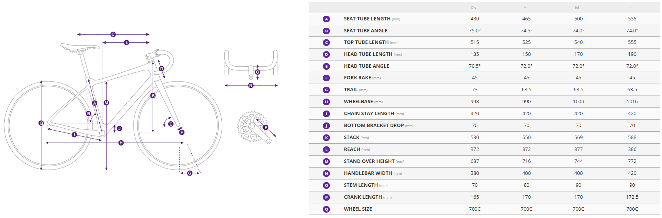Click the C marker above the bike saddle
Viewport: 662px width, 218px height.
[113, 34]
